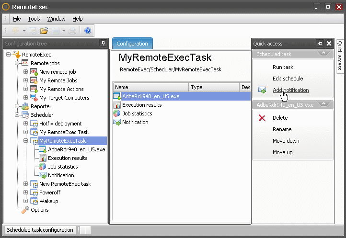Expand the My Remote Actions node
Screen dimensions: 346x238
click(x=25, y=89)
